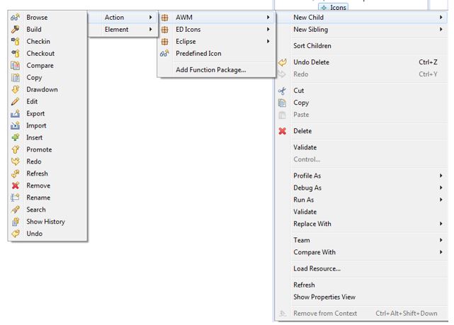The height and width of the screenshot is (325, 454).
Task: Open the Element submenu item
Action: (x=117, y=29)
